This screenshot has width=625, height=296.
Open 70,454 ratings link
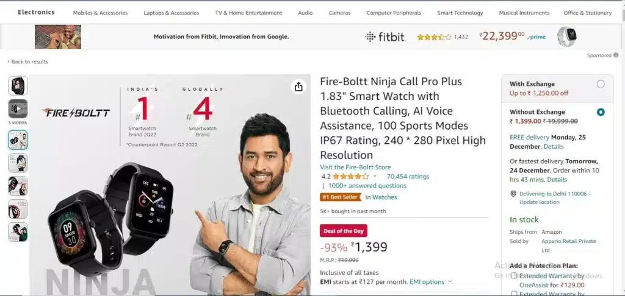408,176
